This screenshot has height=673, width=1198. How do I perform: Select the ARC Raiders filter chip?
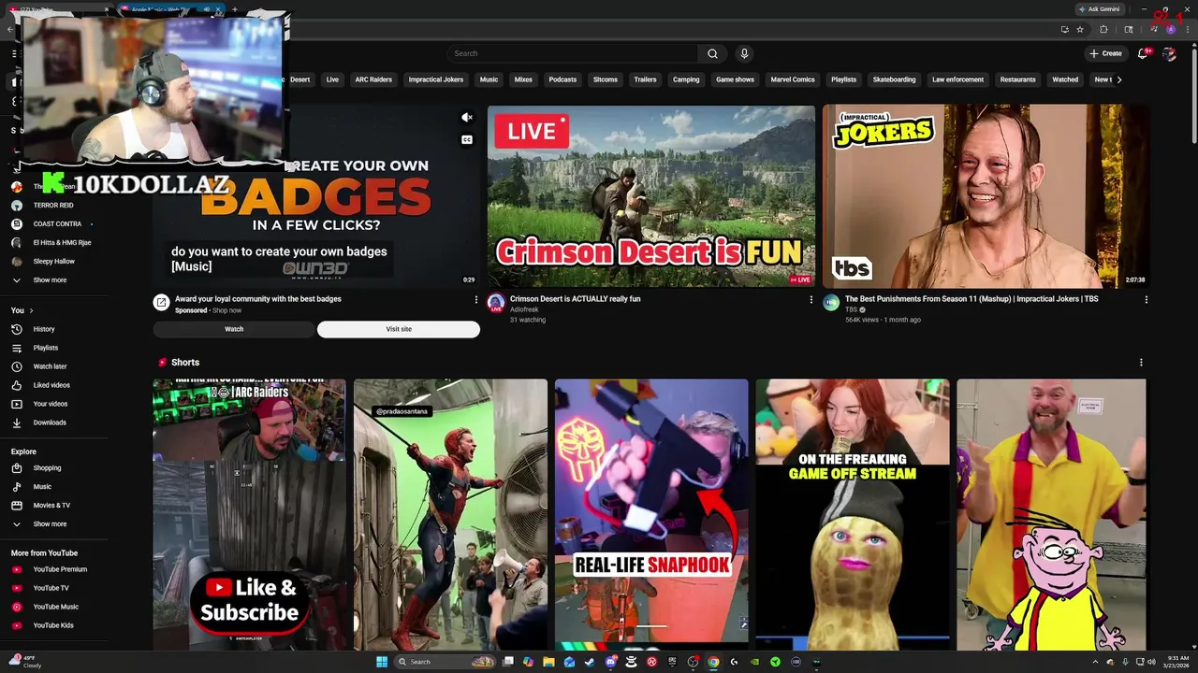coord(373,79)
